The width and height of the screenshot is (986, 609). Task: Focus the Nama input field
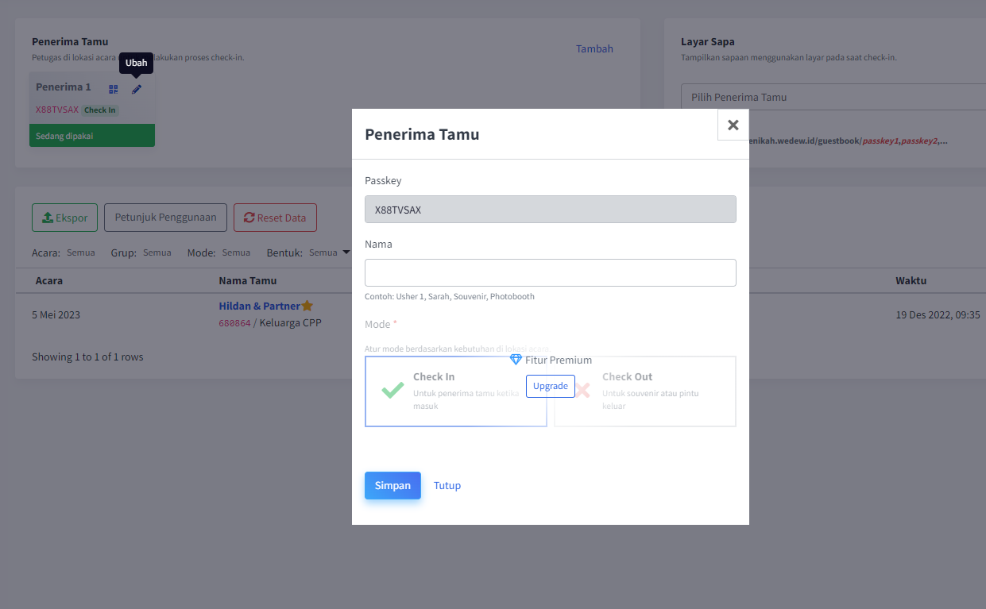coord(551,272)
